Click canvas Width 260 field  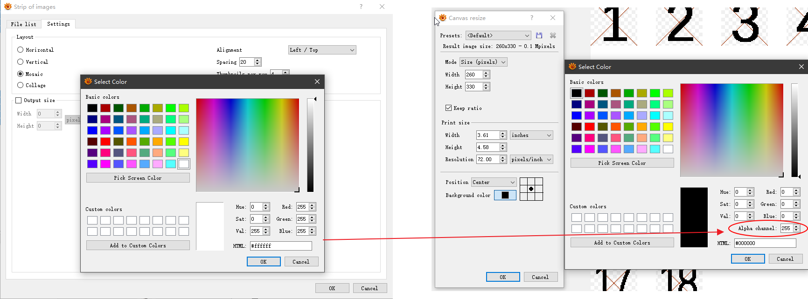pyautogui.click(x=474, y=75)
